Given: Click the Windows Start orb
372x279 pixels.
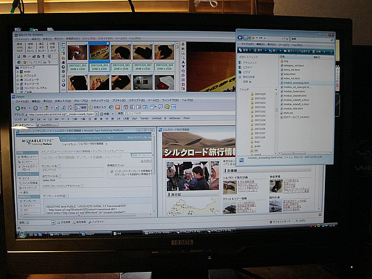Looking at the screenshot, I should [x=23, y=234].
